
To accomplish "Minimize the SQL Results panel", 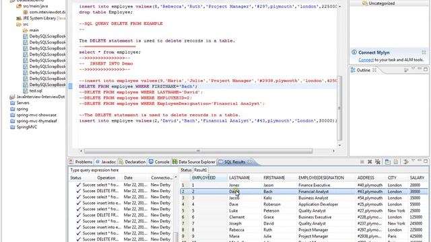I will [x=420, y=161].
